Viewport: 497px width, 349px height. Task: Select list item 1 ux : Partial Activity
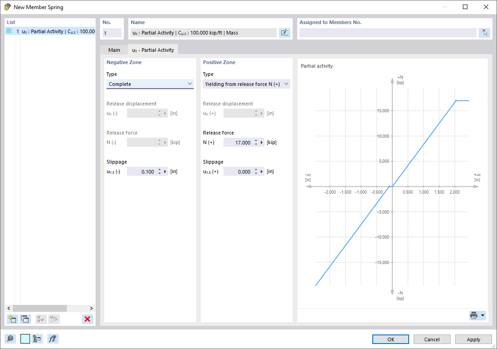pyautogui.click(x=50, y=31)
